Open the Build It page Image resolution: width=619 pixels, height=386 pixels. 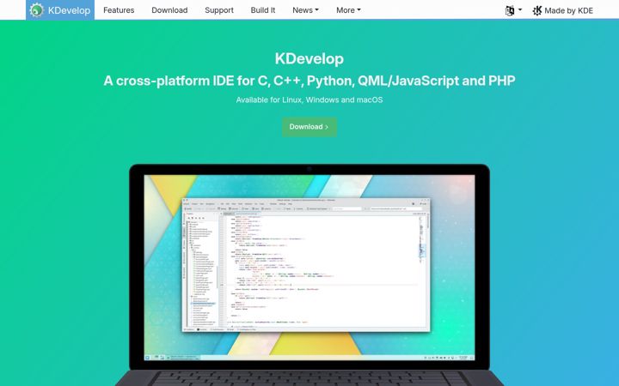[263, 10]
